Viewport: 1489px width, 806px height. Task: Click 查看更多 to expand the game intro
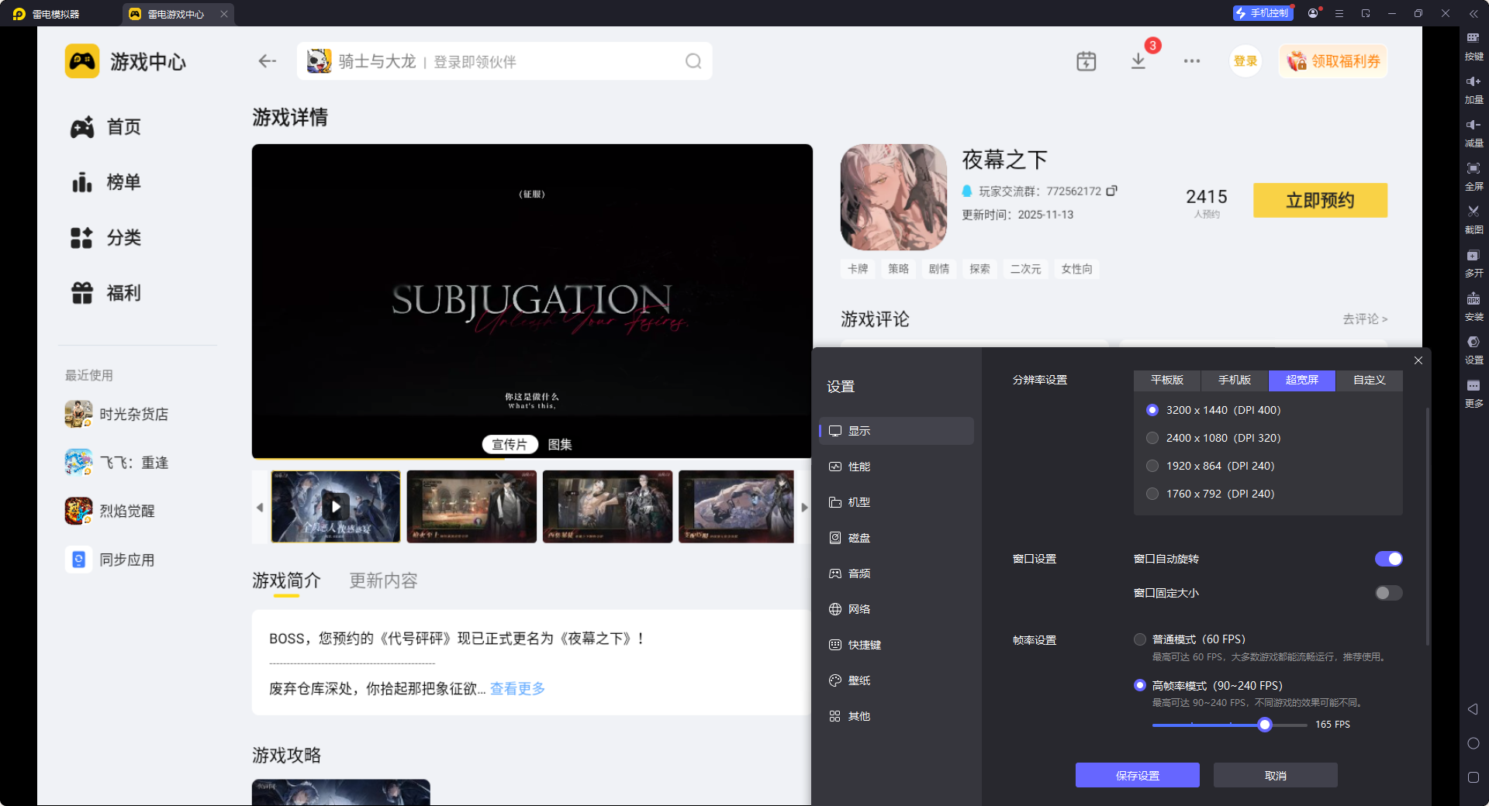pyautogui.click(x=516, y=688)
